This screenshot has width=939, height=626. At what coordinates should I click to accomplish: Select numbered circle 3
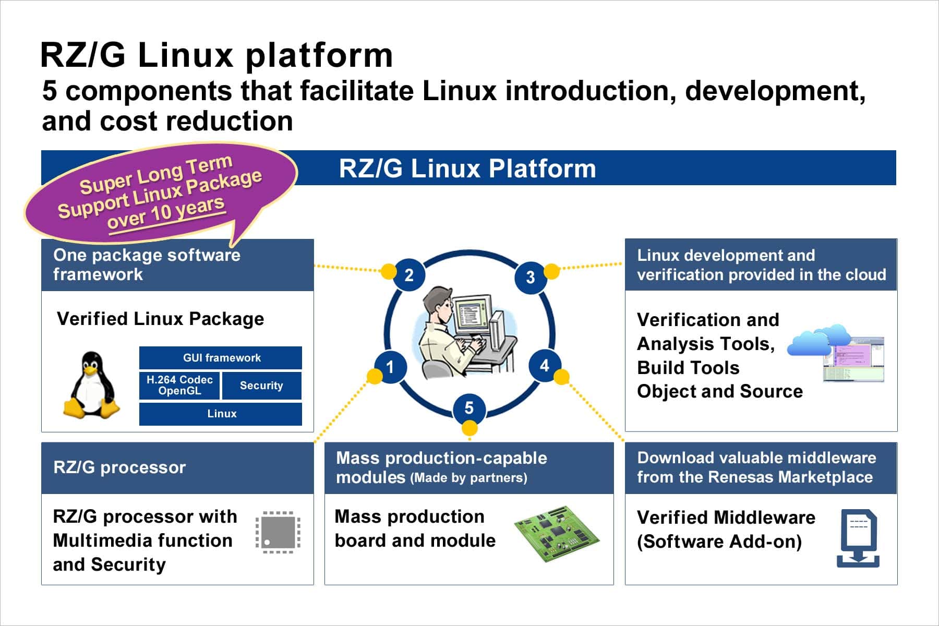[530, 277]
